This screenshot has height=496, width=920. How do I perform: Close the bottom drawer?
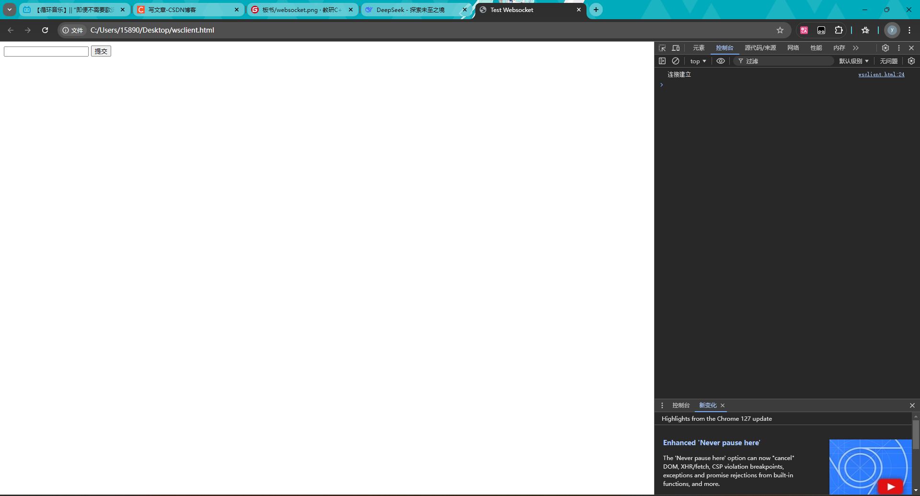[x=912, y=405]
